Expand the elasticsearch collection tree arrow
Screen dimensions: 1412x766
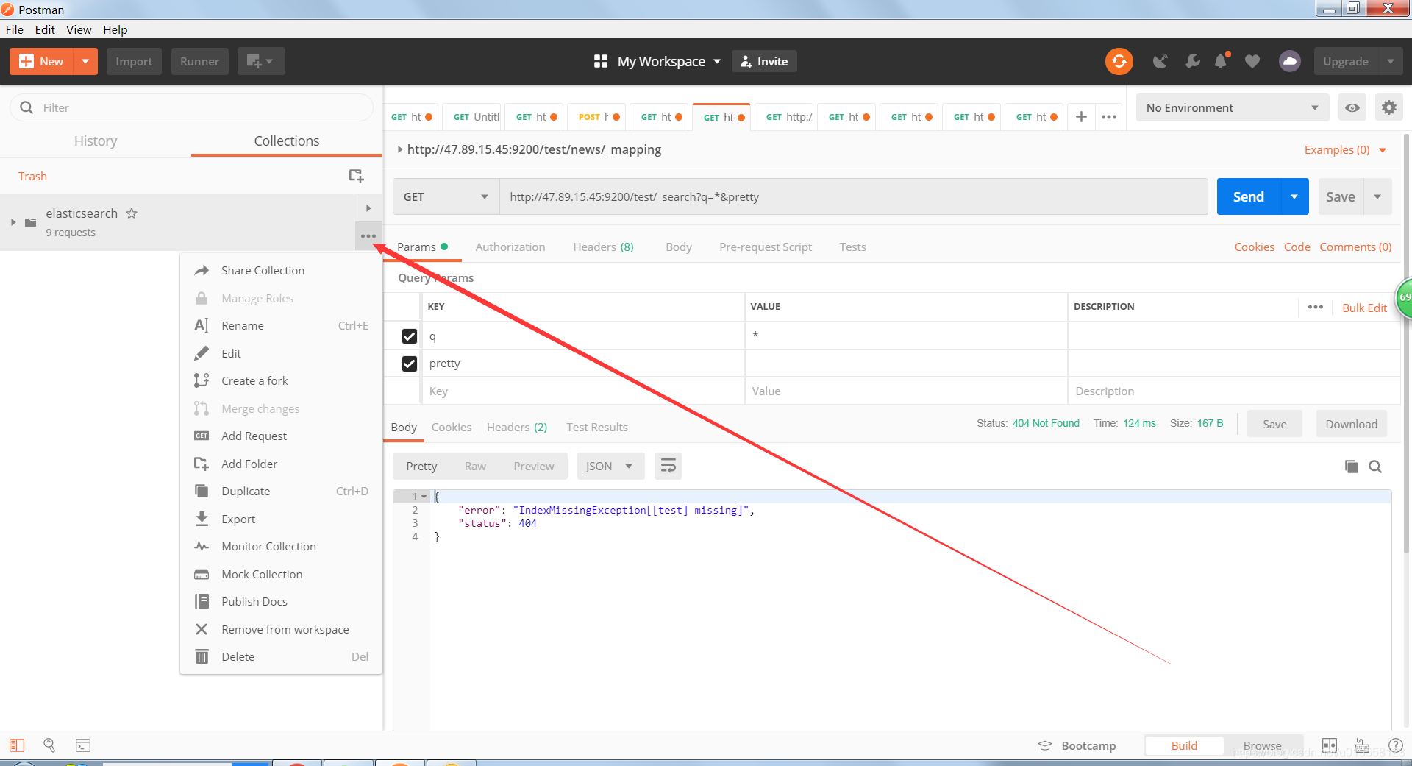pos(13,222)
